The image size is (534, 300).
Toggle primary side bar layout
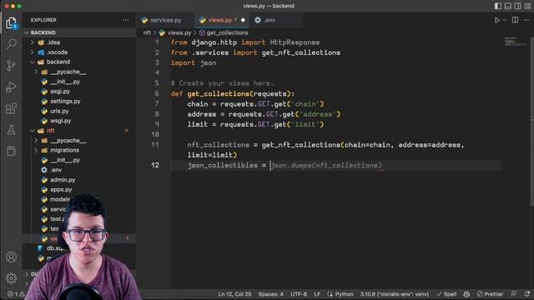click(x=498, y=6)
